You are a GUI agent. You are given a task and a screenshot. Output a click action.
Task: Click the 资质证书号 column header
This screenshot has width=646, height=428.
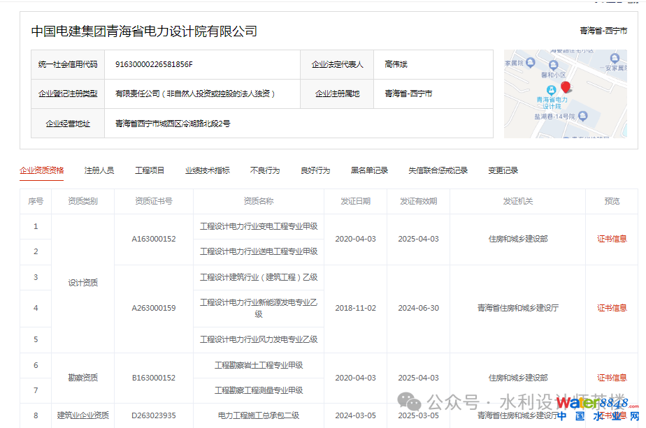[x=153, y=201]
